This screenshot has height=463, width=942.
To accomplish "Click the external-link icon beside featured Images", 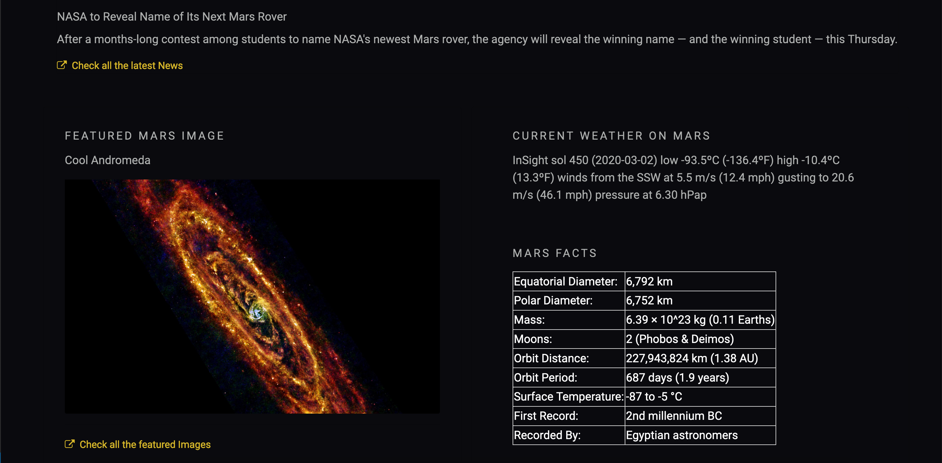I will coord(70,444).
